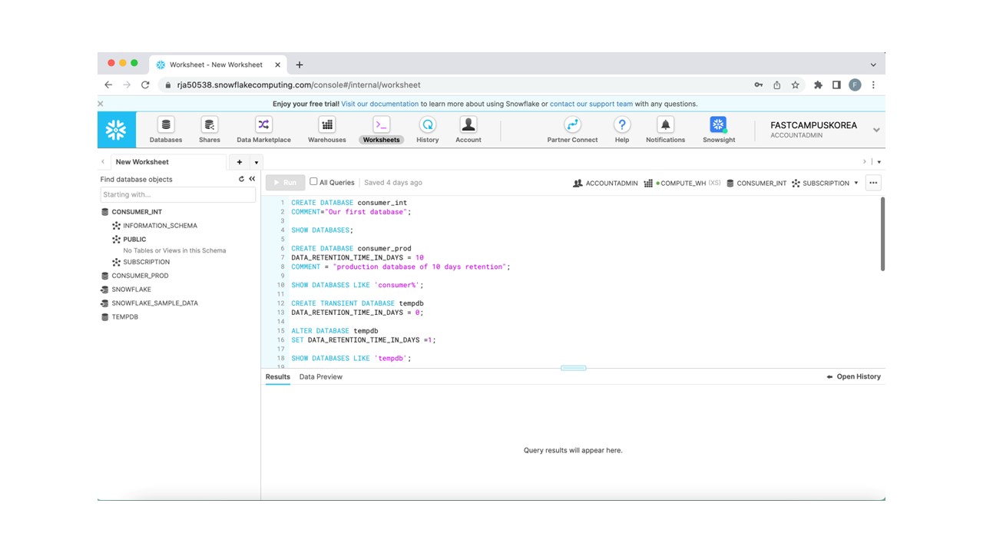Tick the All Queries checkbox
Image resolution: width=983 pixels, height=553 pixels.
click(313, 182)
